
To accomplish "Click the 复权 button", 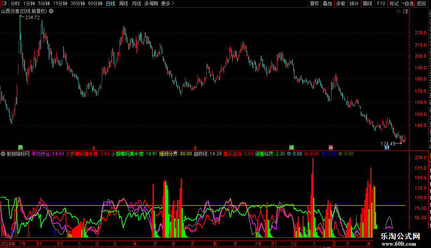I will (x=314, y=3).
